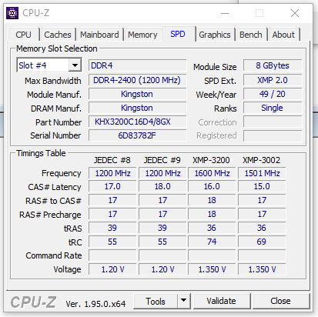Click the CAS# Latency 16.0 cell
The width and height of the screenshot is (318, 317).
tap(212, 186)
